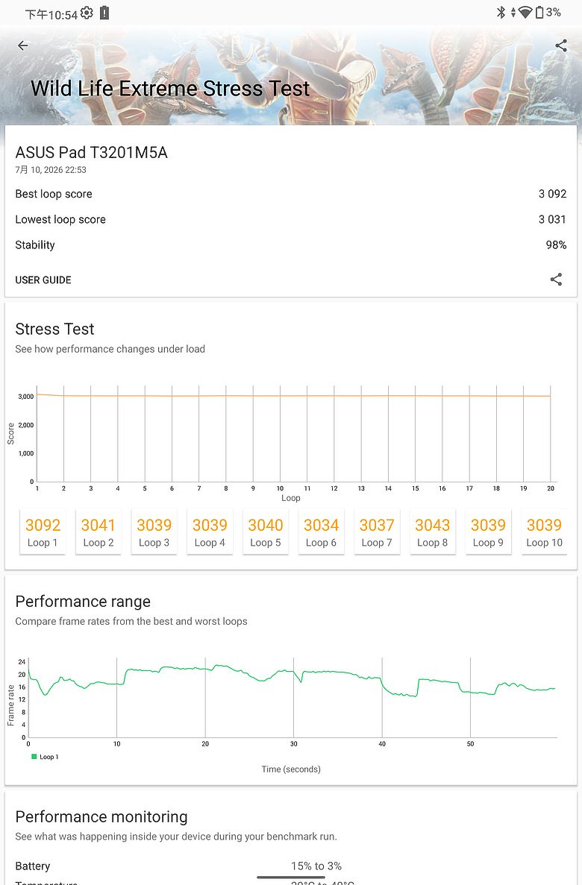Tap the Battery 15% to 3% value
The height and width of the screenshot is (885, 582).
316,866
